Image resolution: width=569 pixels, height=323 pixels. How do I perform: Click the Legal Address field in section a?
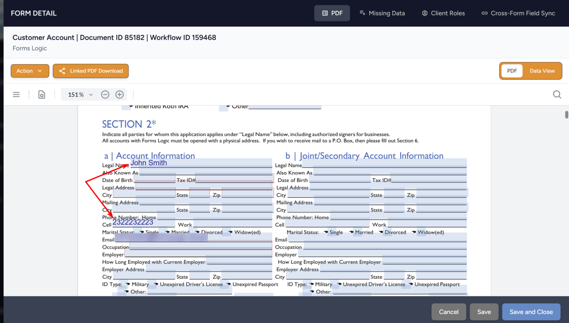[x=204, y=185]
